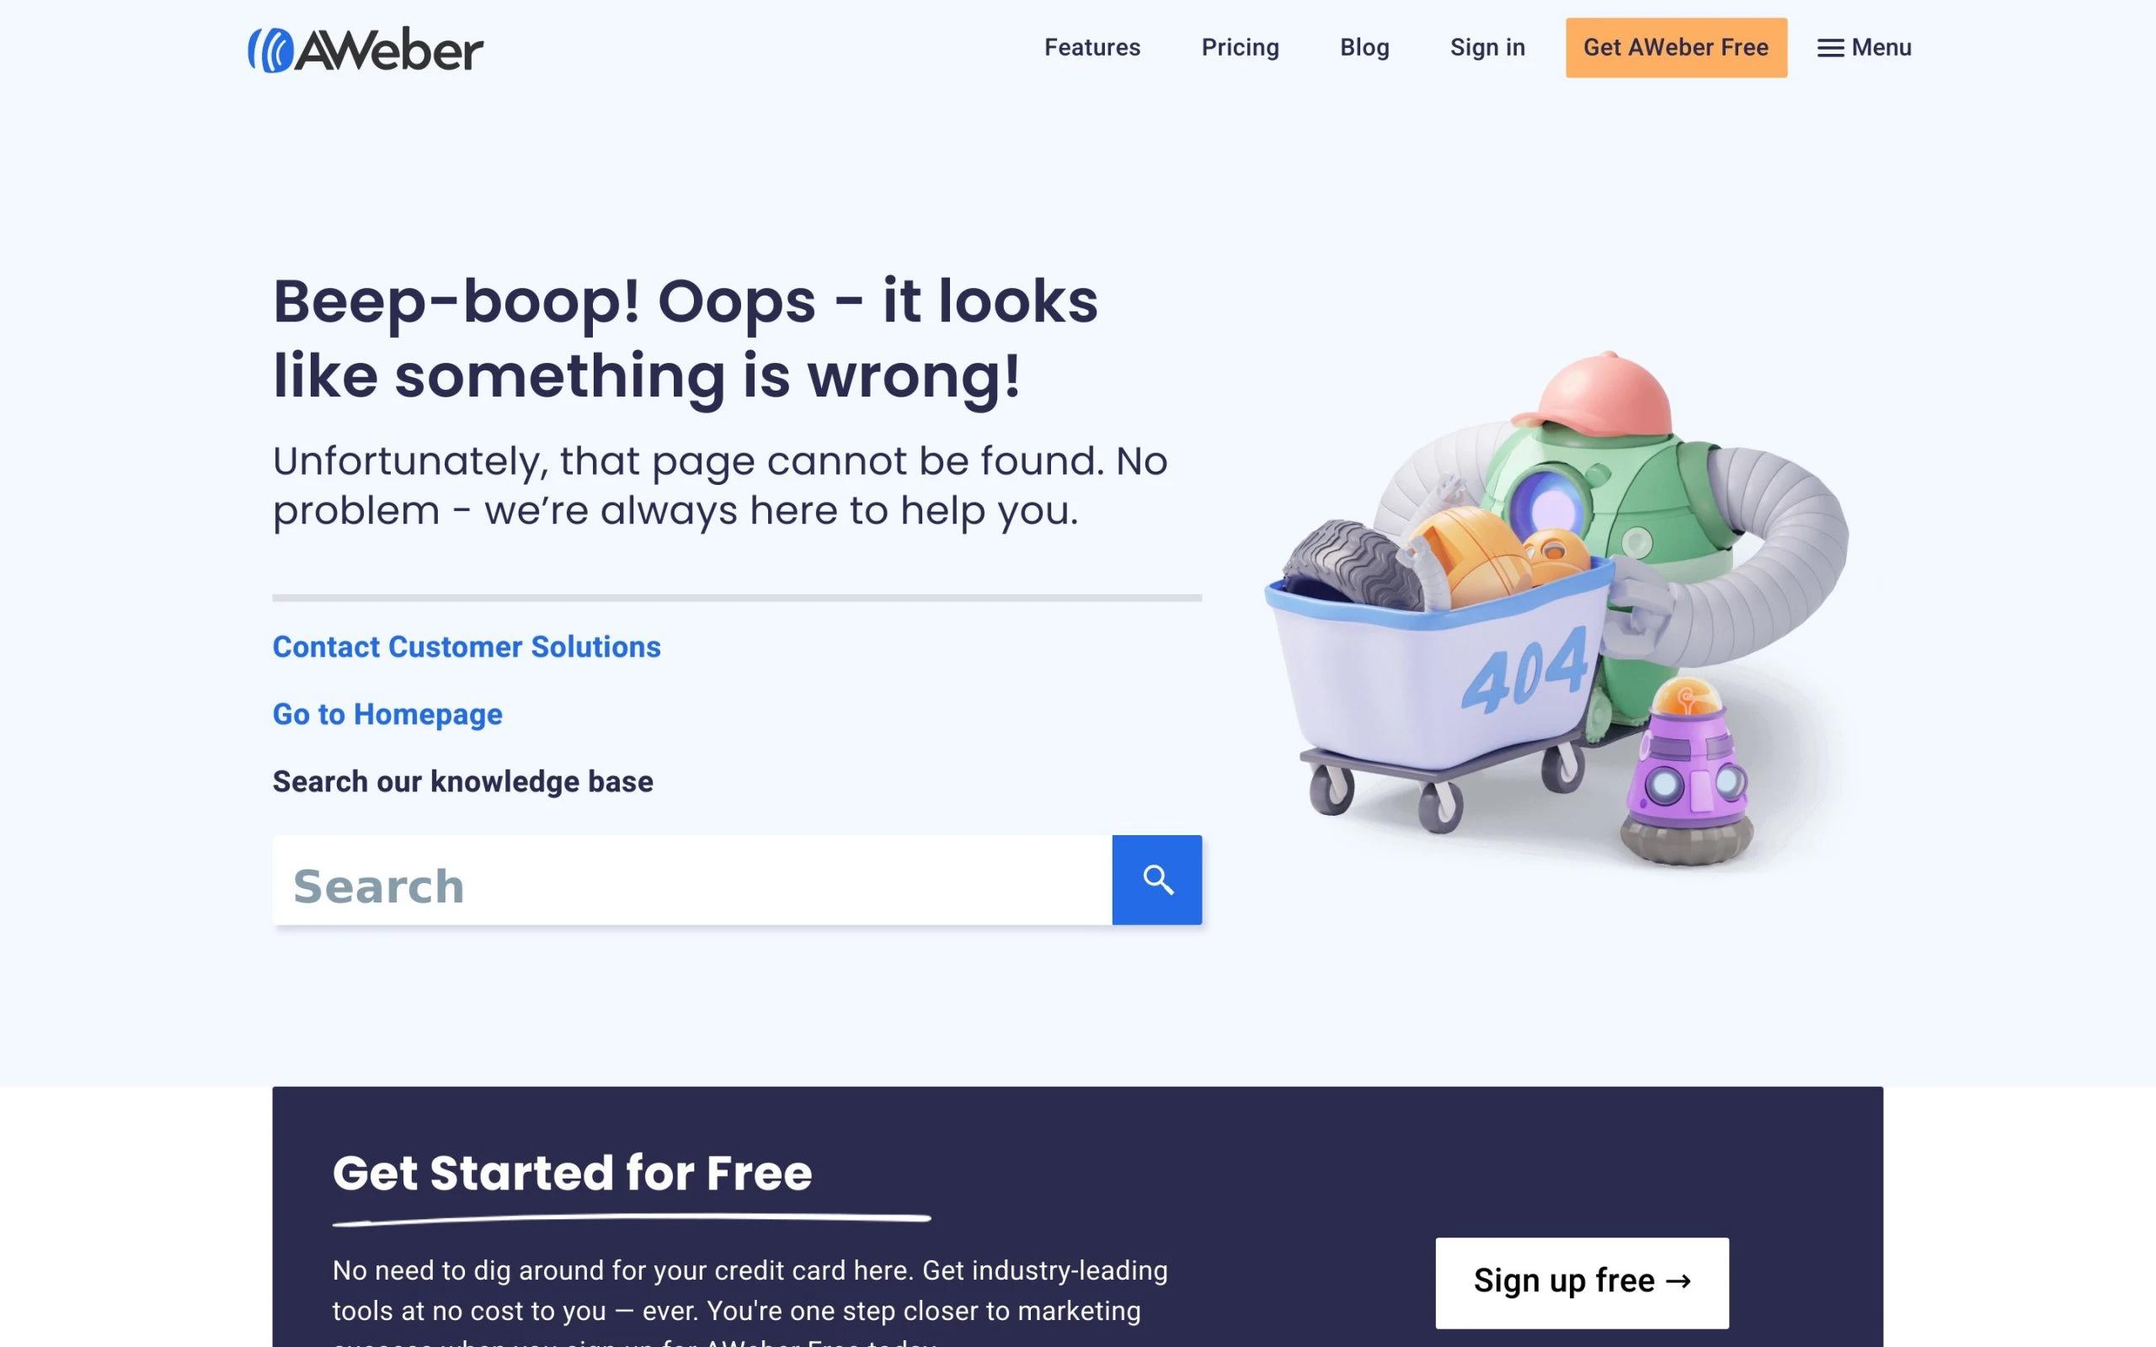The height and width of the screenshot is (1347, 2156).
Task: Open Contact Customer Solutions link
Action: (x=467, y=647)
